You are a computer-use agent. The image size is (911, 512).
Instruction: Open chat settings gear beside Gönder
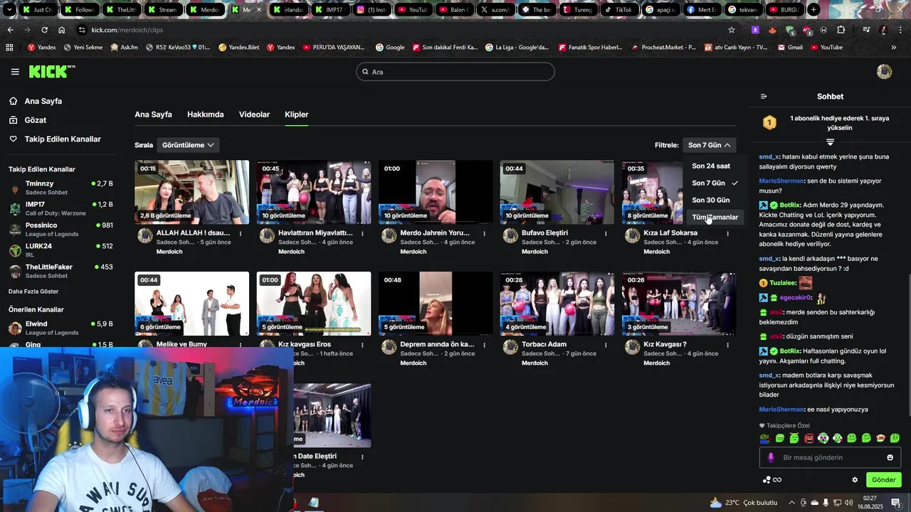855,480
